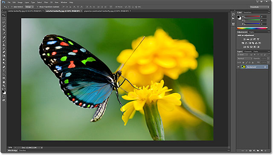Open Quick Mask mode icon in toolbox
This screenshot has width=273, height=155.
coord(4,96)
